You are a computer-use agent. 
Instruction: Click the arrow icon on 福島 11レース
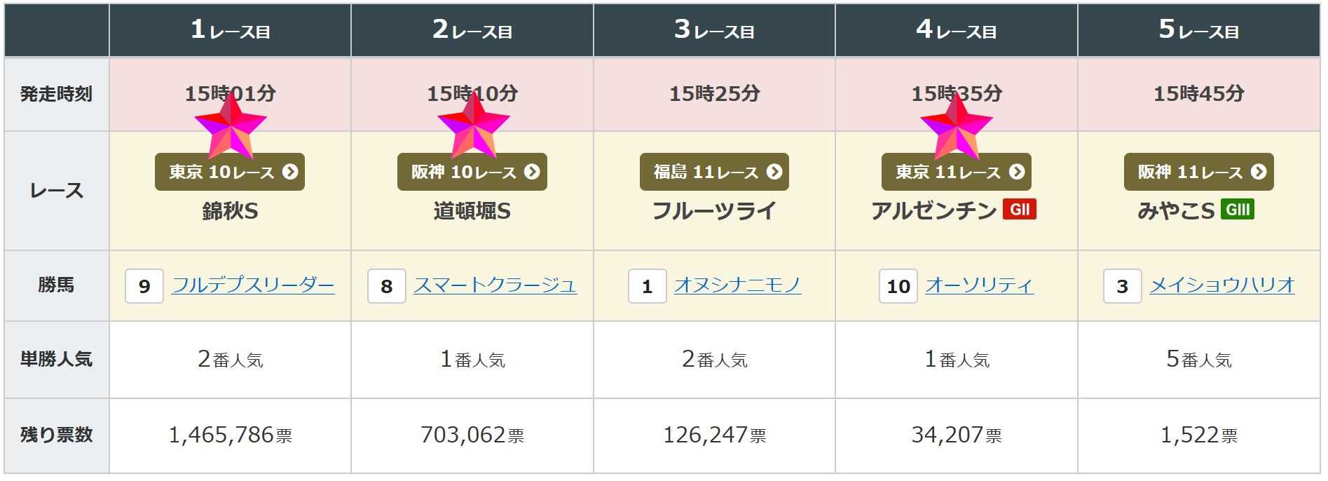[x=774, y=172]
